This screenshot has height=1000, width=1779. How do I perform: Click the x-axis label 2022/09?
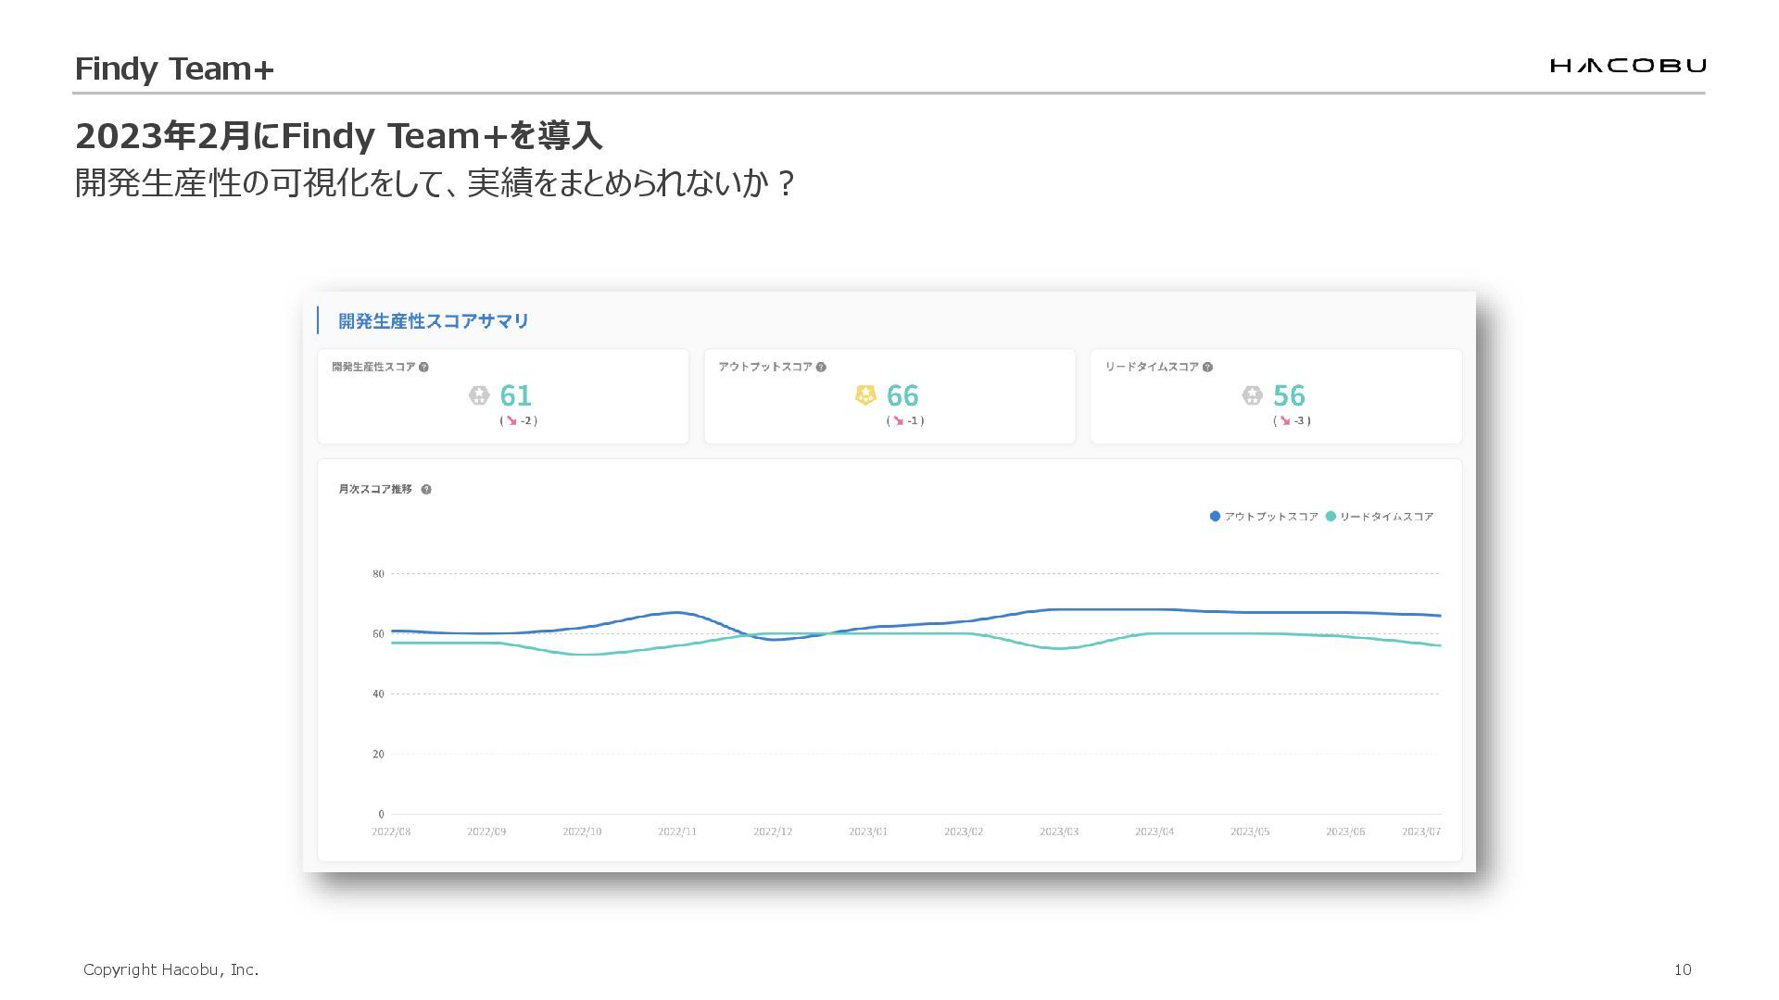(x=486, y=831)
